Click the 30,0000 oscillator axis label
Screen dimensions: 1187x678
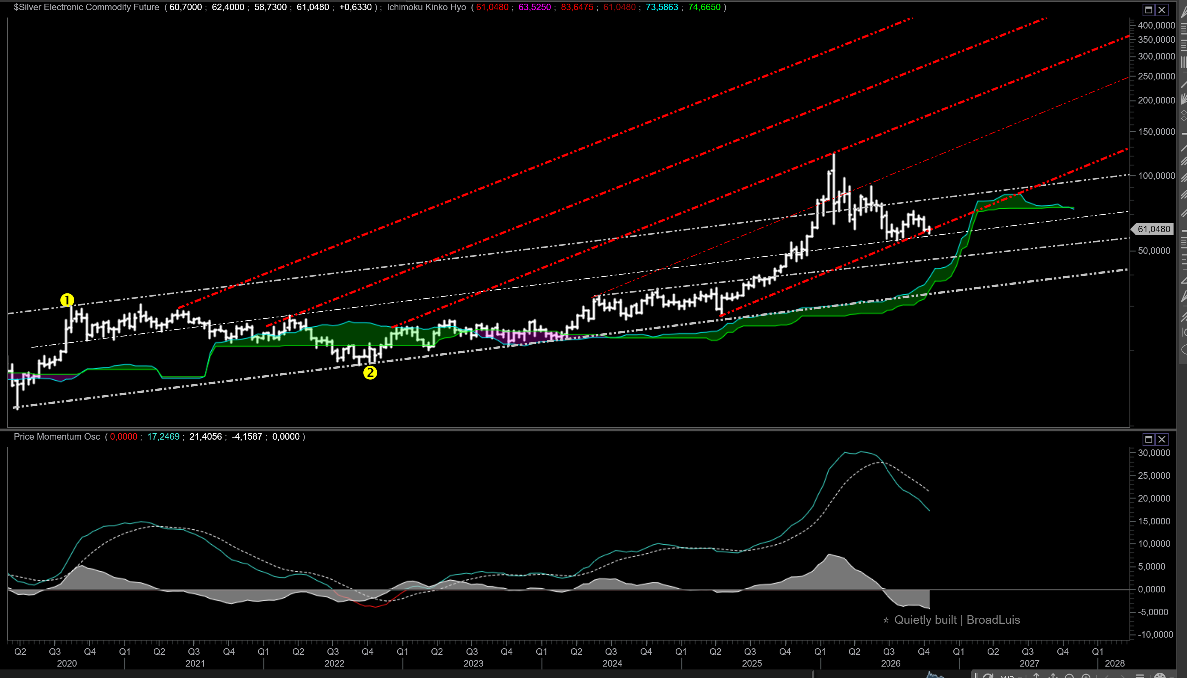coord(1154,453)
